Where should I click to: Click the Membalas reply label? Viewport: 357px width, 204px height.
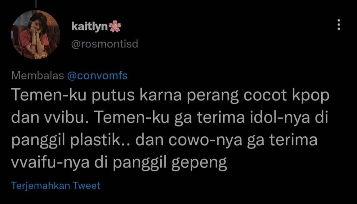click(x=37, y=75)
